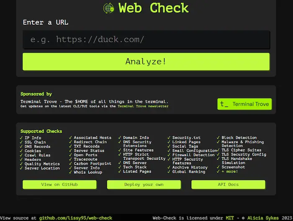Click the View on GitHub button
Image resolution: width=293 pixels, height=221 pixels.
click(x=59, y=184)
